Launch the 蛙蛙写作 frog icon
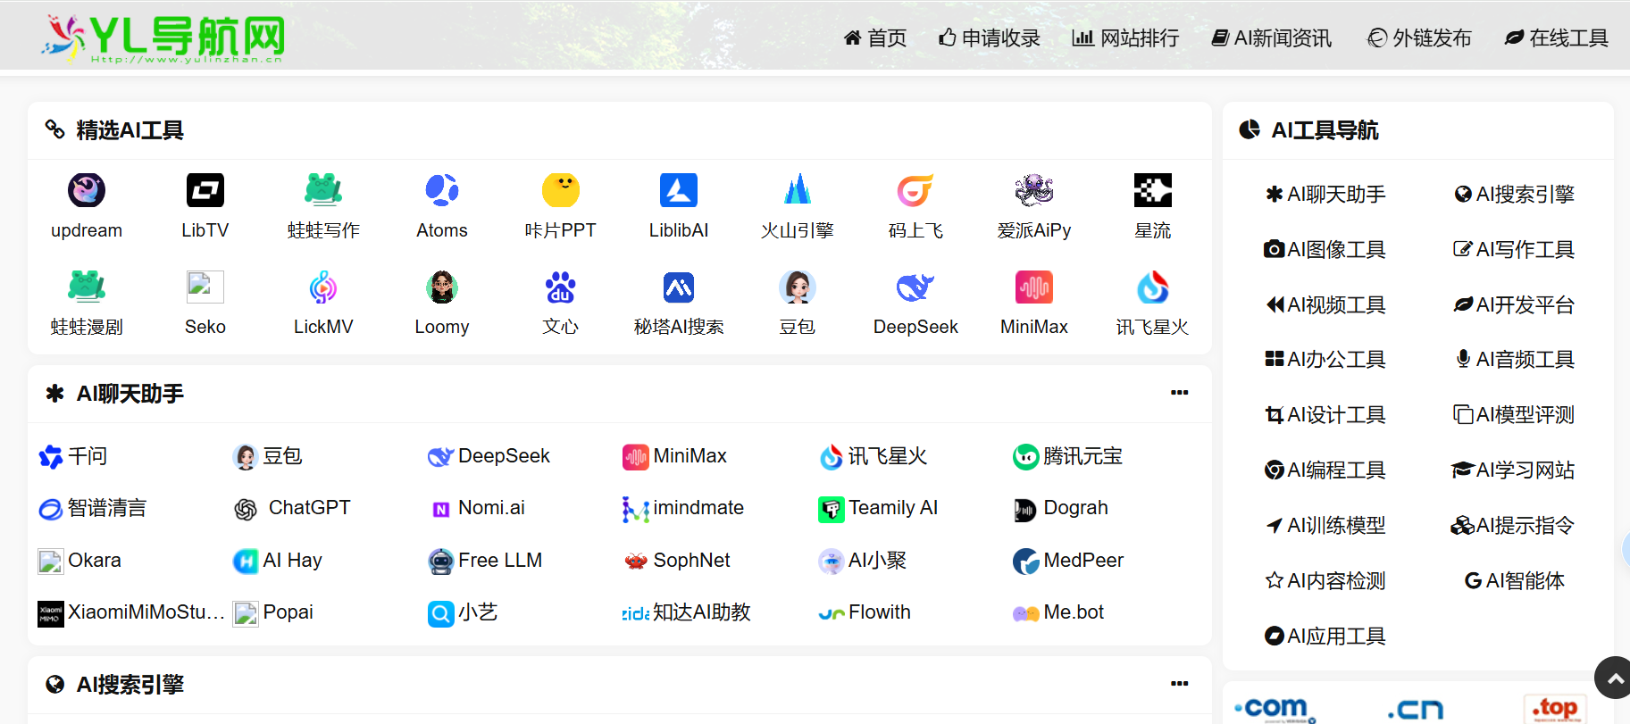The height and width of the screenshot is (724, 1630). 323,190
